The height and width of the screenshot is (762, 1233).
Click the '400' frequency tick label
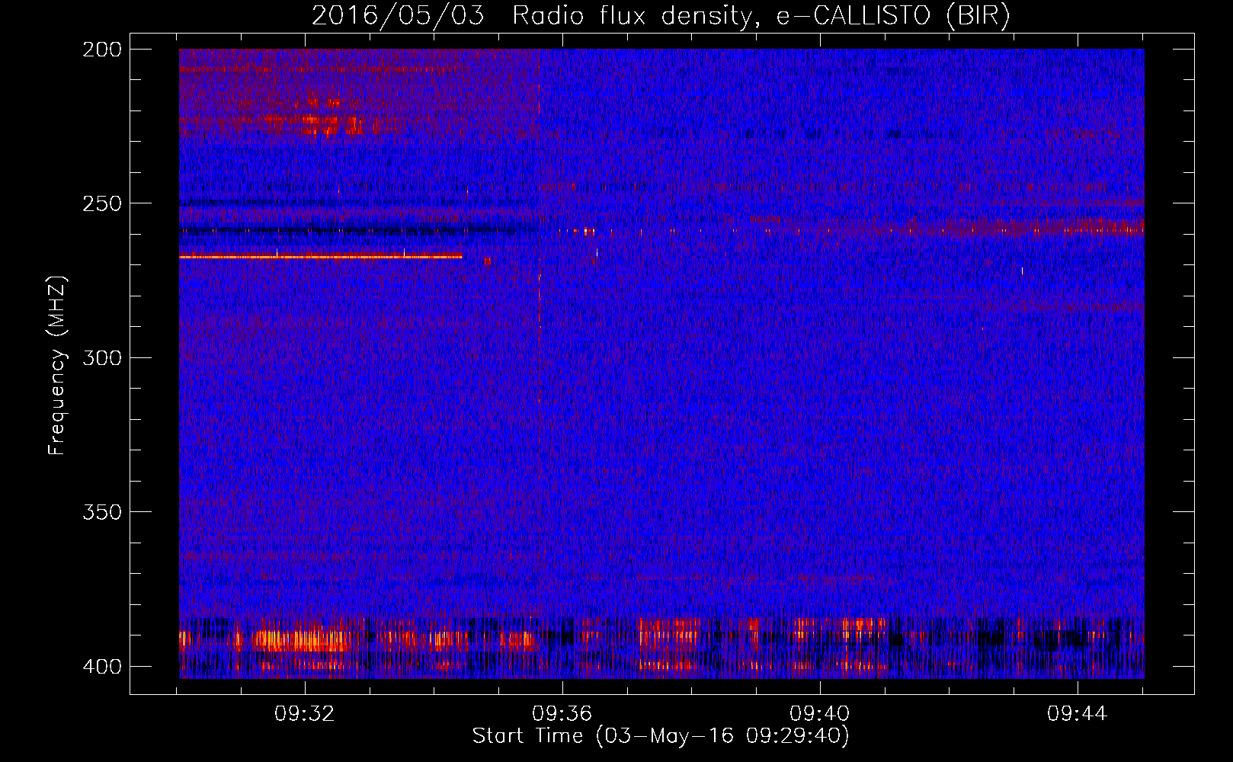click(x=102, y=667)
